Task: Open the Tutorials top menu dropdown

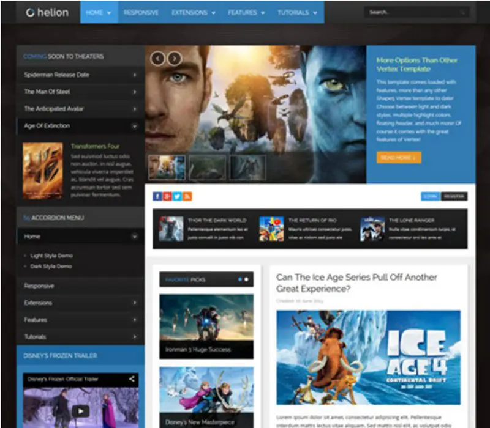Action: [298, 12]
